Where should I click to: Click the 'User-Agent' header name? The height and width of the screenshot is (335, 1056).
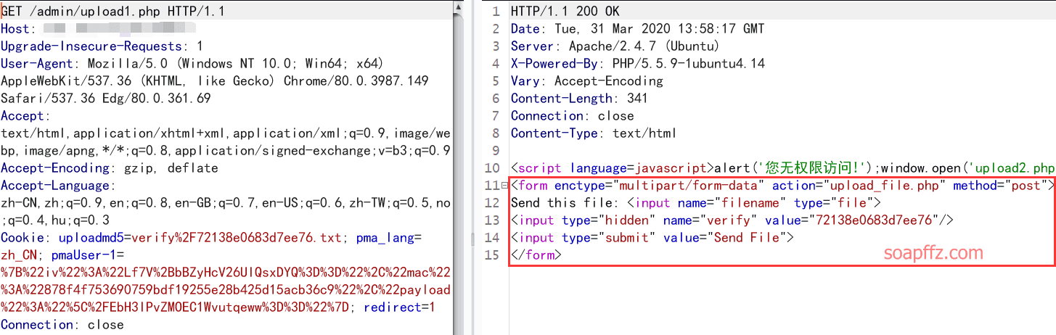point(37,64)
